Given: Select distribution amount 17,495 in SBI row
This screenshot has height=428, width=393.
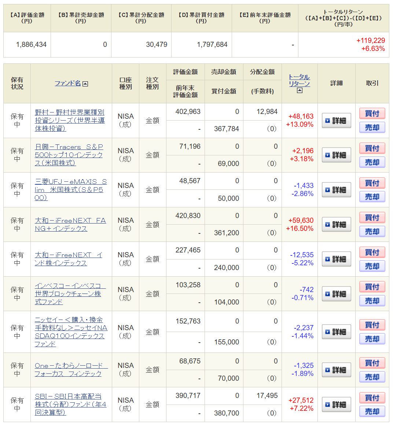Looking at the screenshot, I should tap(267, 395).
